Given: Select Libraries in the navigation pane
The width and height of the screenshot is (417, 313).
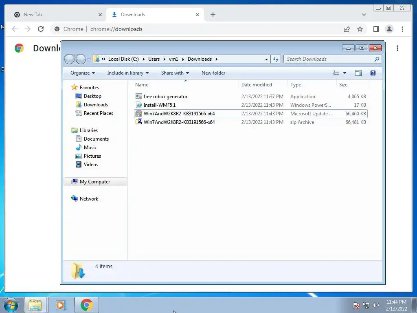Looking at the screenshot, I should (88, 130).
